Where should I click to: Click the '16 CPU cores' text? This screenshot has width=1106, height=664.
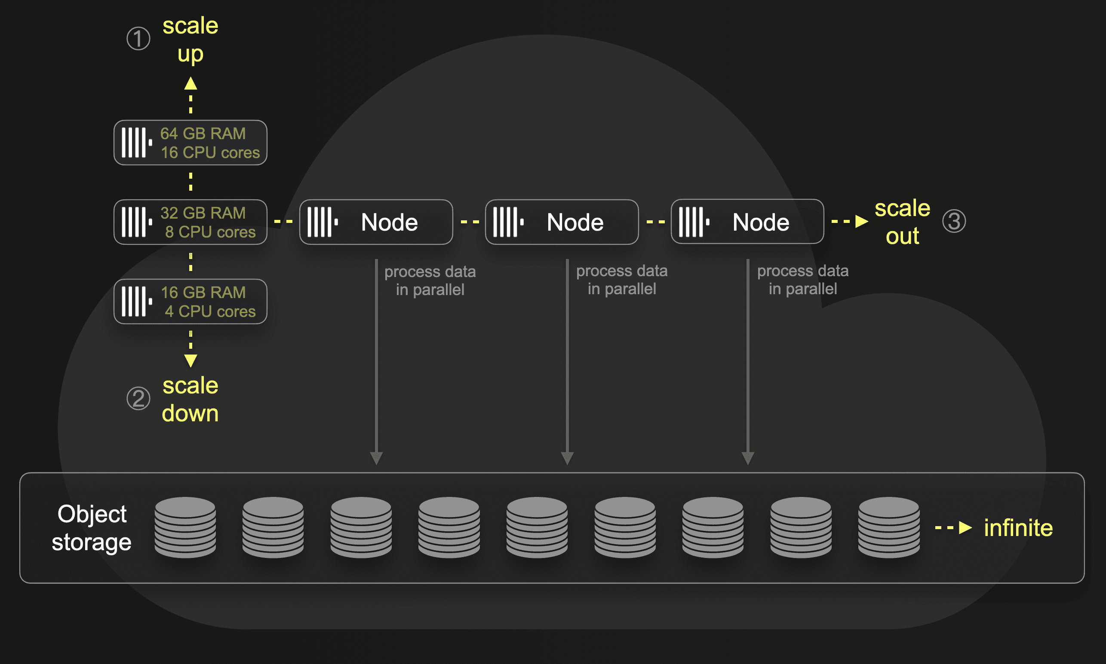coord(210,152)
